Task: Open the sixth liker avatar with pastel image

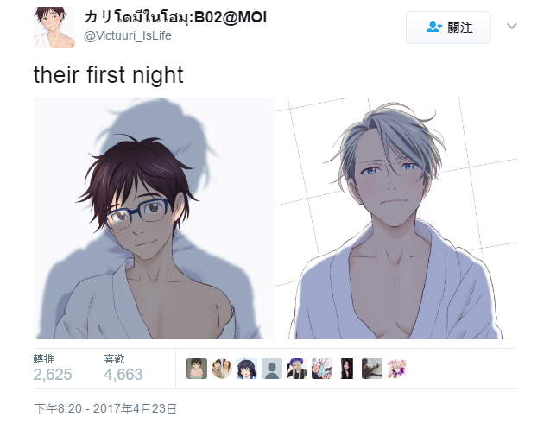Action: click(322, 369)
